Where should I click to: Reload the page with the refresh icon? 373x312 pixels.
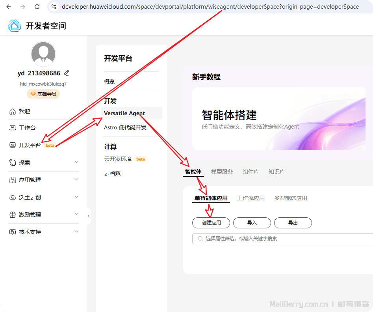(37, 7)
